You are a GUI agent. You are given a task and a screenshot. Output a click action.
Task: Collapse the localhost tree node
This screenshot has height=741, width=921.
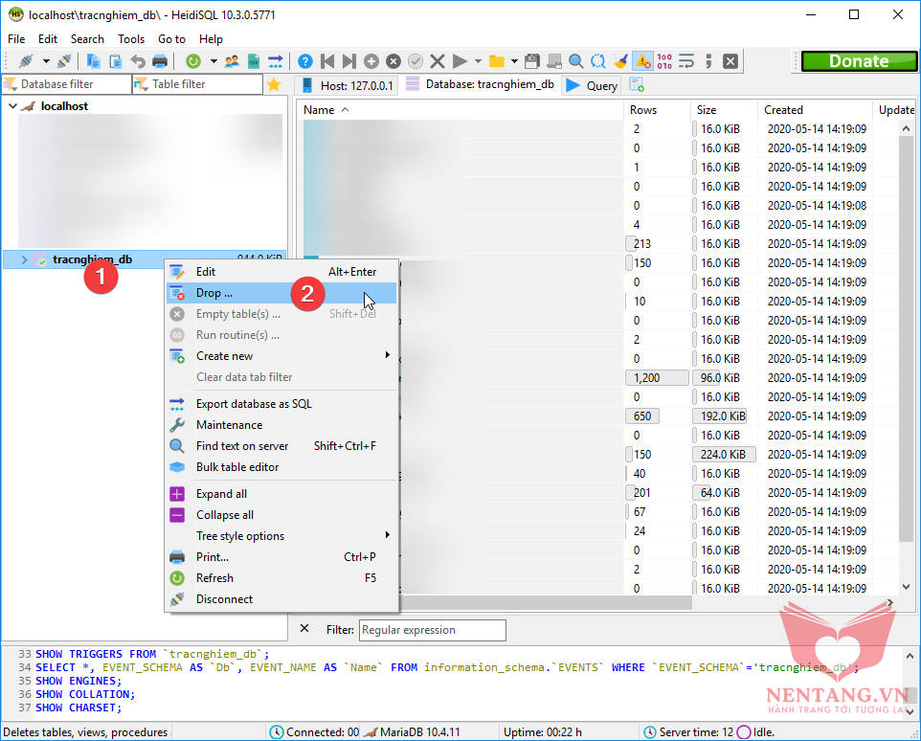[12, 106]
